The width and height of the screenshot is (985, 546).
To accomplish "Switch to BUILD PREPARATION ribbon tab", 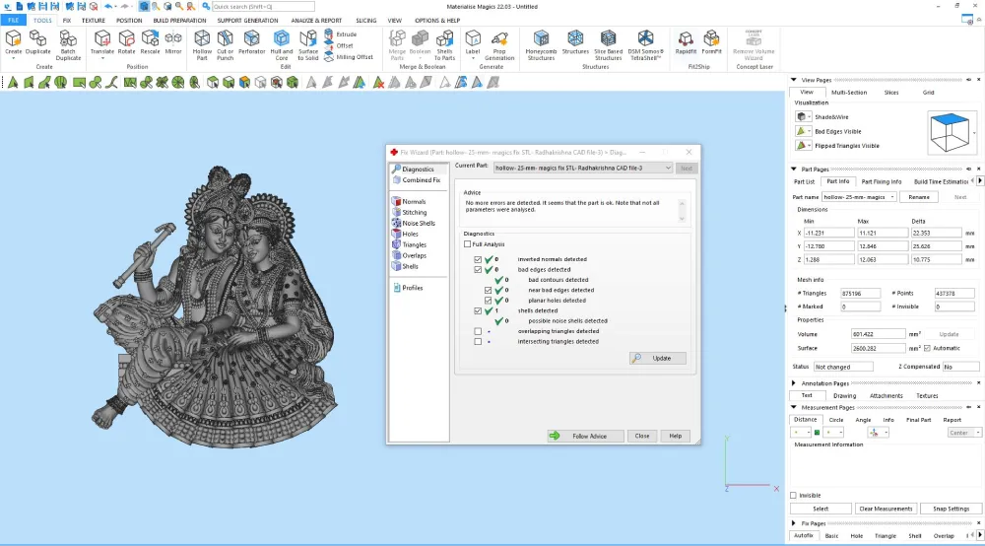I will pos(179,20).
